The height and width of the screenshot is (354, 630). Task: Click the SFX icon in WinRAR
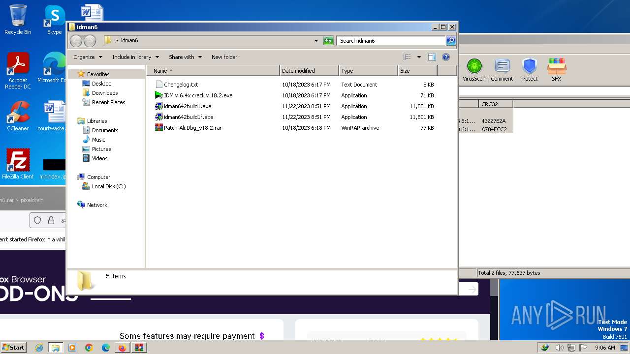pyautogui.click(x=556, y=69)
